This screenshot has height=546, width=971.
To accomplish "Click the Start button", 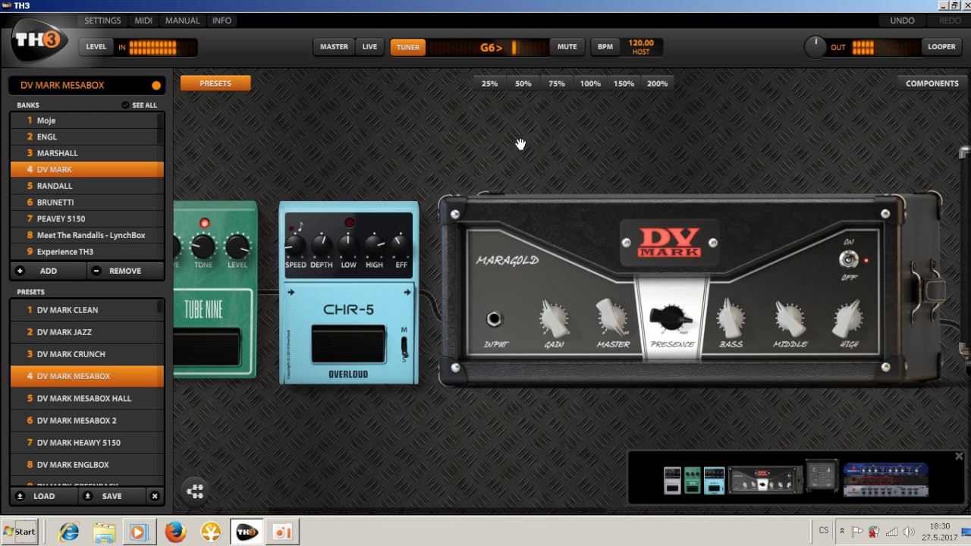I will pos(20,532).
